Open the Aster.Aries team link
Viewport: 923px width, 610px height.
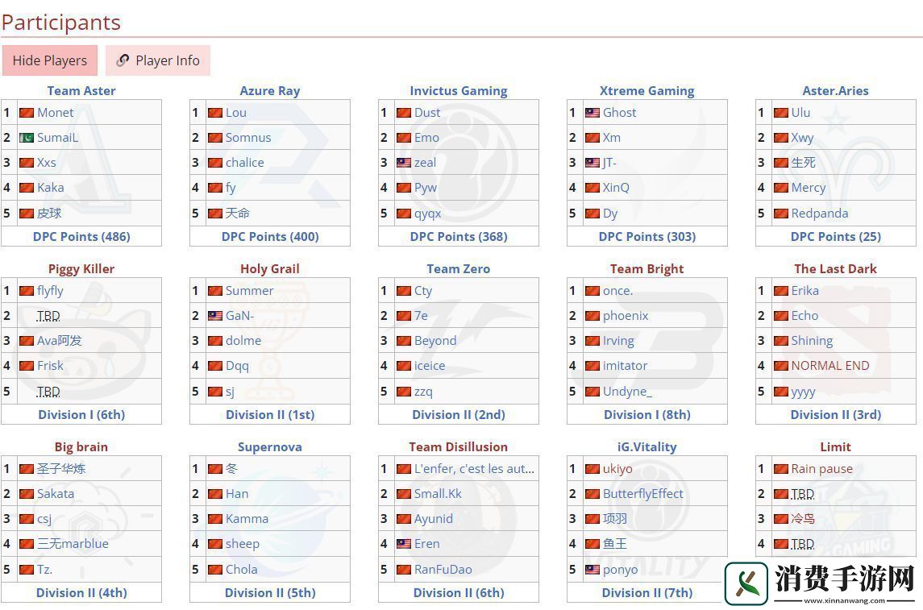(x=835, y=90)
